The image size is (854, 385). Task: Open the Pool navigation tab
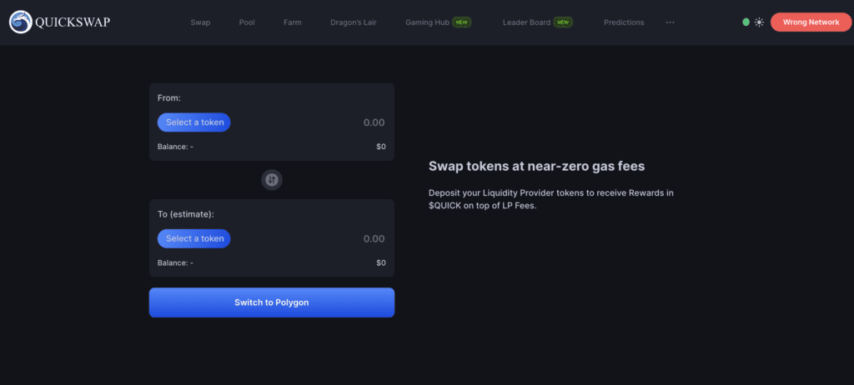coord(247,22)
